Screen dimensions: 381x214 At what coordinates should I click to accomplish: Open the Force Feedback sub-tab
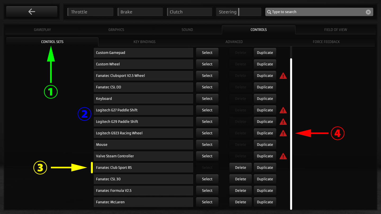326,42
